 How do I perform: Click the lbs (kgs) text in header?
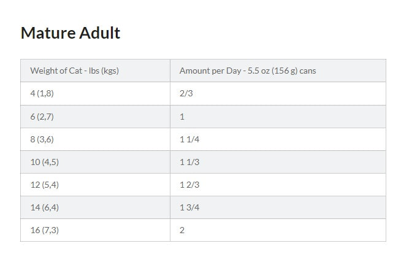(104, 71)
